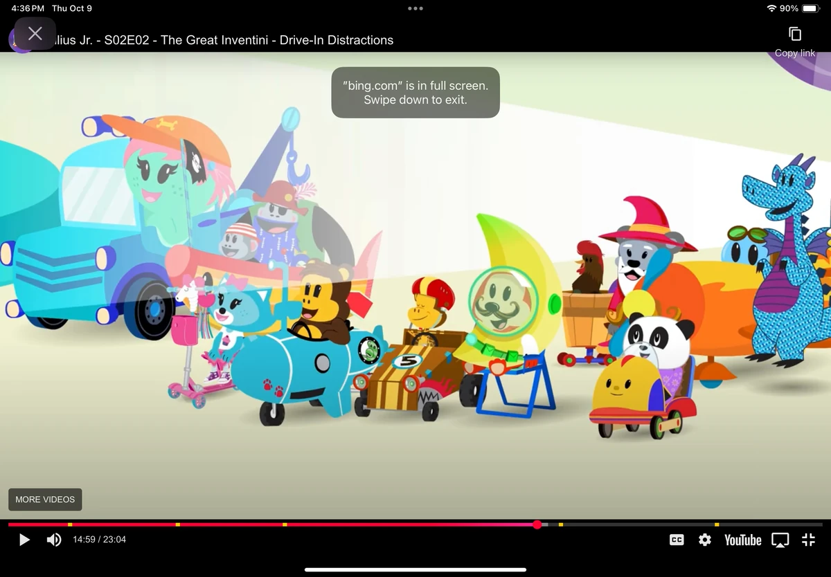Watch this episode on YouTube

(742, 540)
